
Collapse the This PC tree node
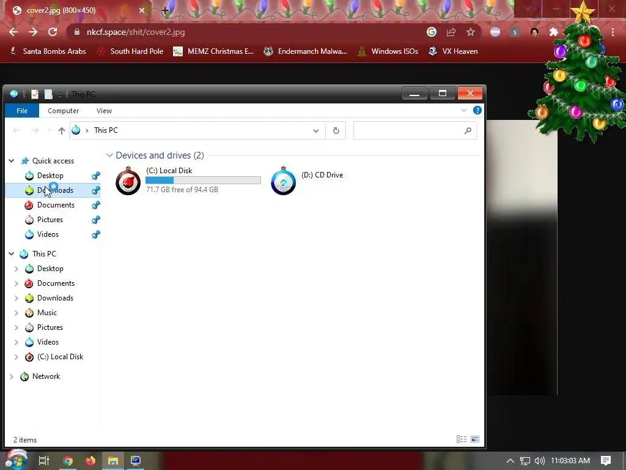pyautogui.click(x=12, y=254)
